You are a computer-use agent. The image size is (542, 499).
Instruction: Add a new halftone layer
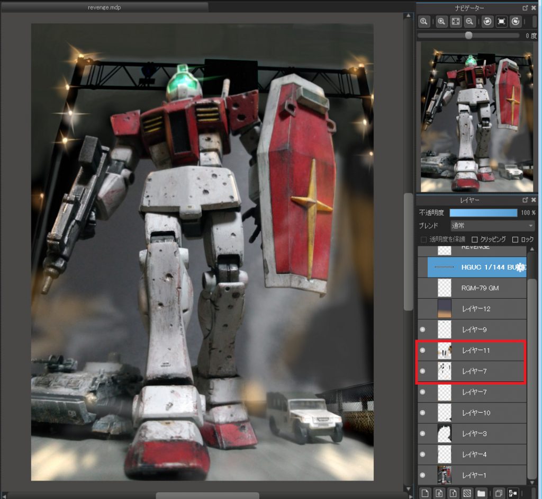tap(467, 493)
